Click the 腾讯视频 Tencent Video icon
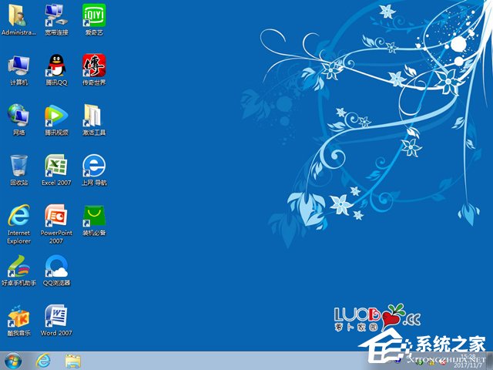Image resolution: width=493 pixels, height=370 pixels. pos(56,115)
